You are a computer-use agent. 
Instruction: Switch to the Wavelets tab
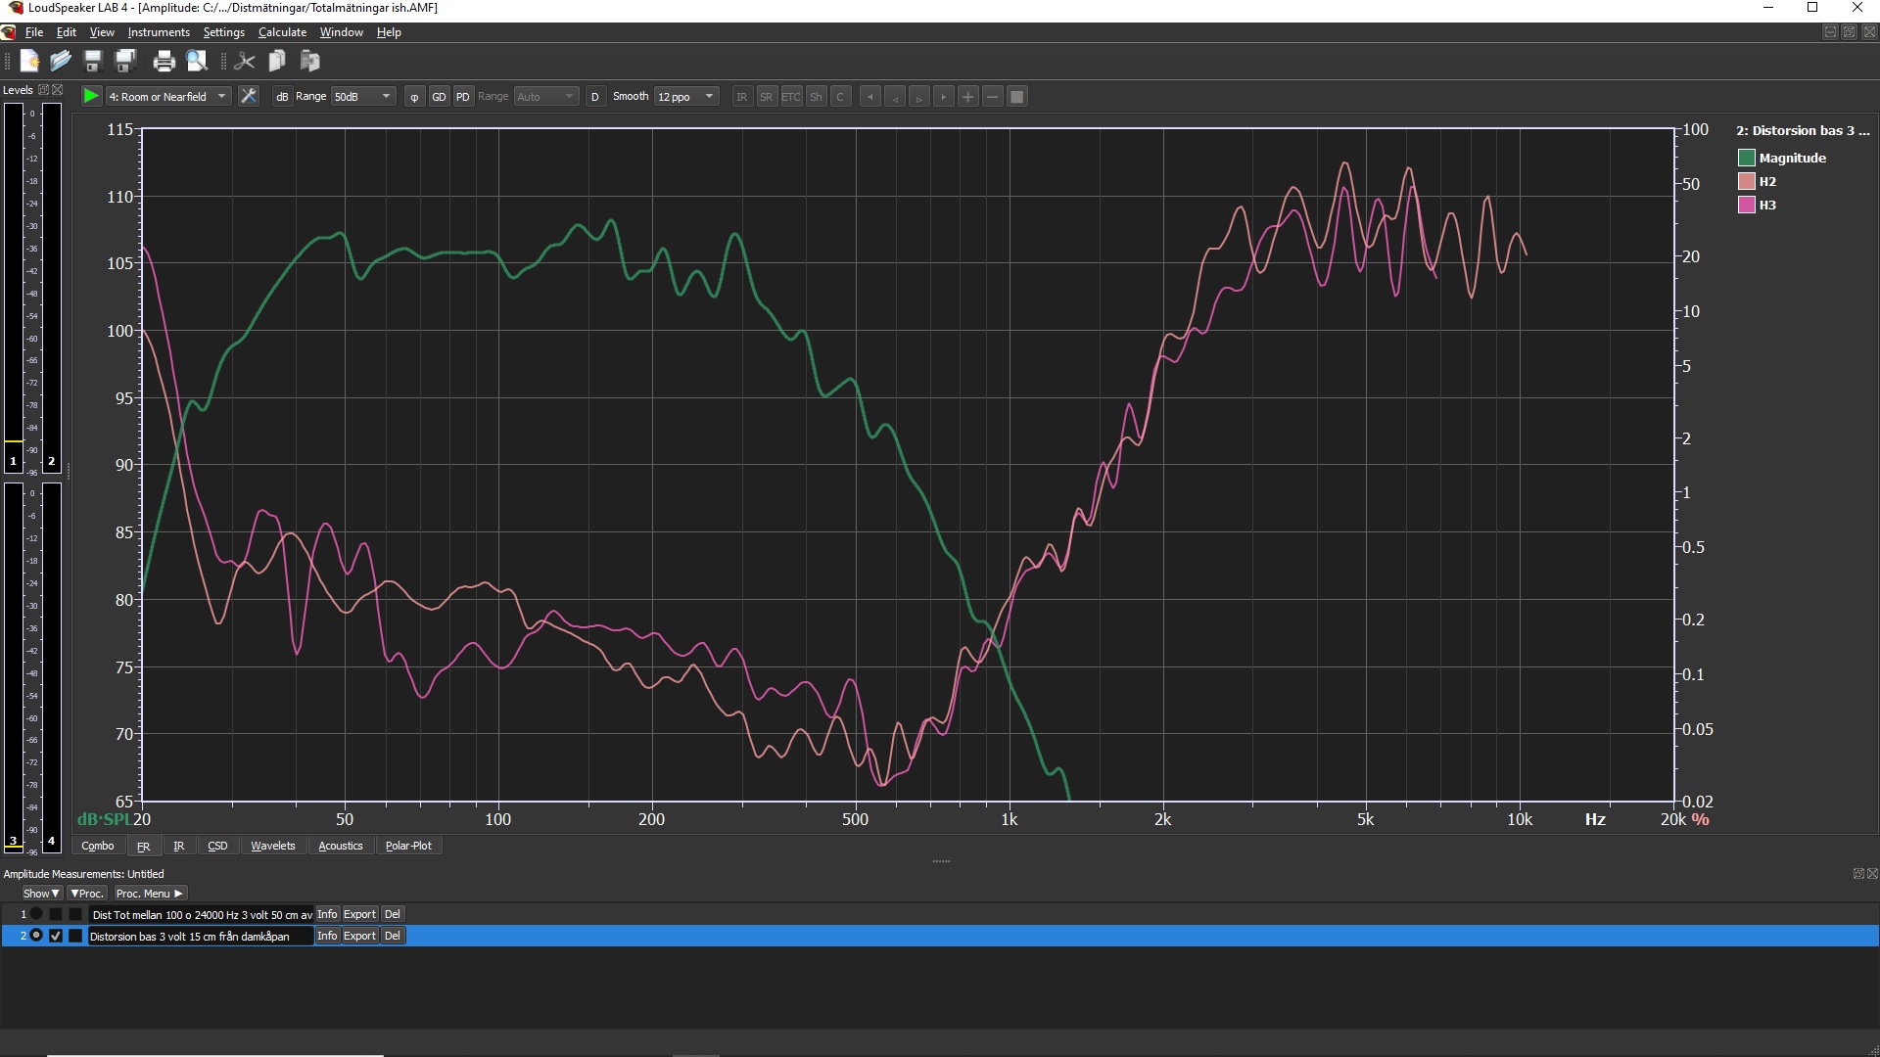[272, 846]
